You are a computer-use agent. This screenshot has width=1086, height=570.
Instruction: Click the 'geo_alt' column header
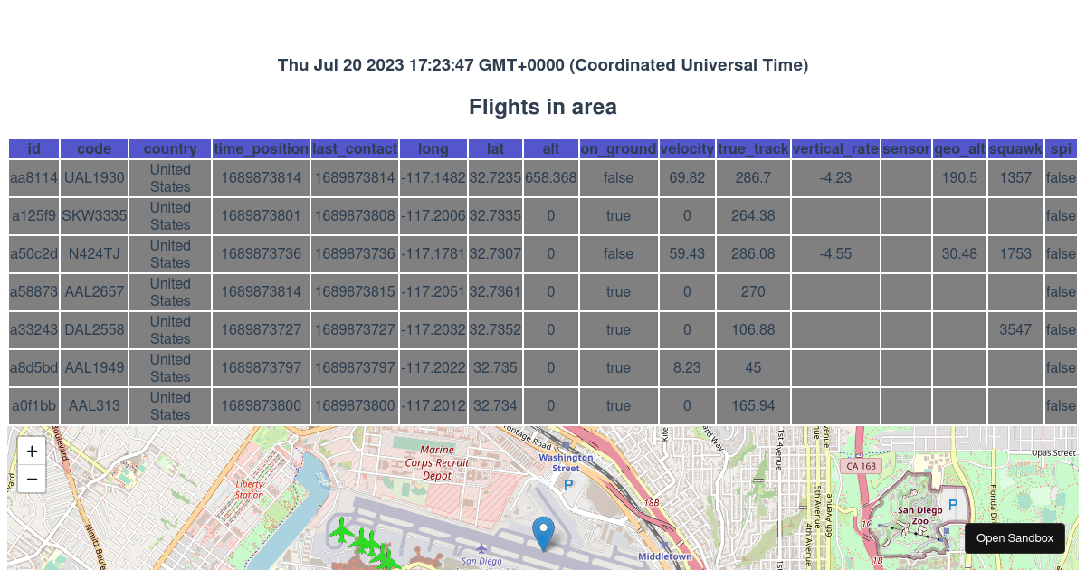pos(959,148)
